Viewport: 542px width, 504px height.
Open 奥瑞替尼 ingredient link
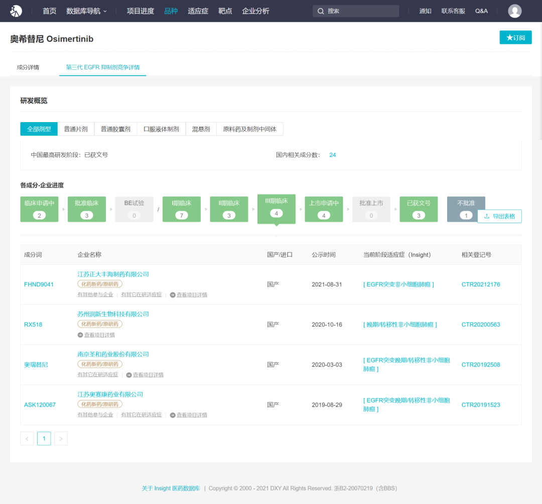tap(36, 365)
